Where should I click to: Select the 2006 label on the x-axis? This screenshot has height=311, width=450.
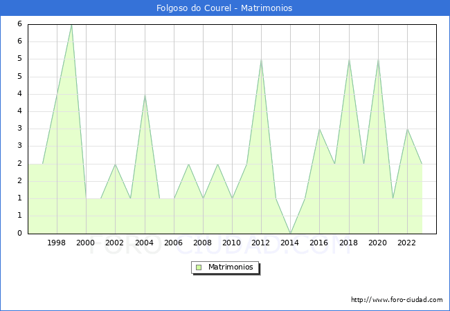pyautogui.click(x=173, y=243)
